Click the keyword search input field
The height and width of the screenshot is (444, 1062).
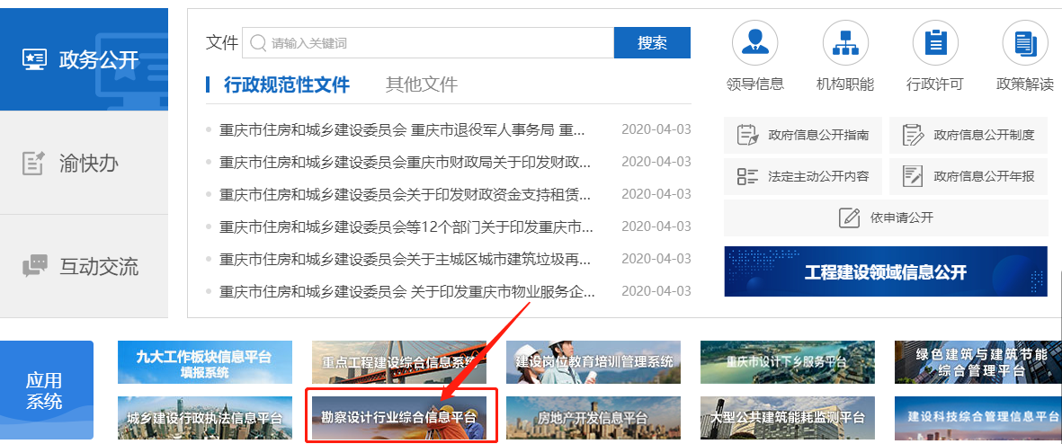coord(432,43)
